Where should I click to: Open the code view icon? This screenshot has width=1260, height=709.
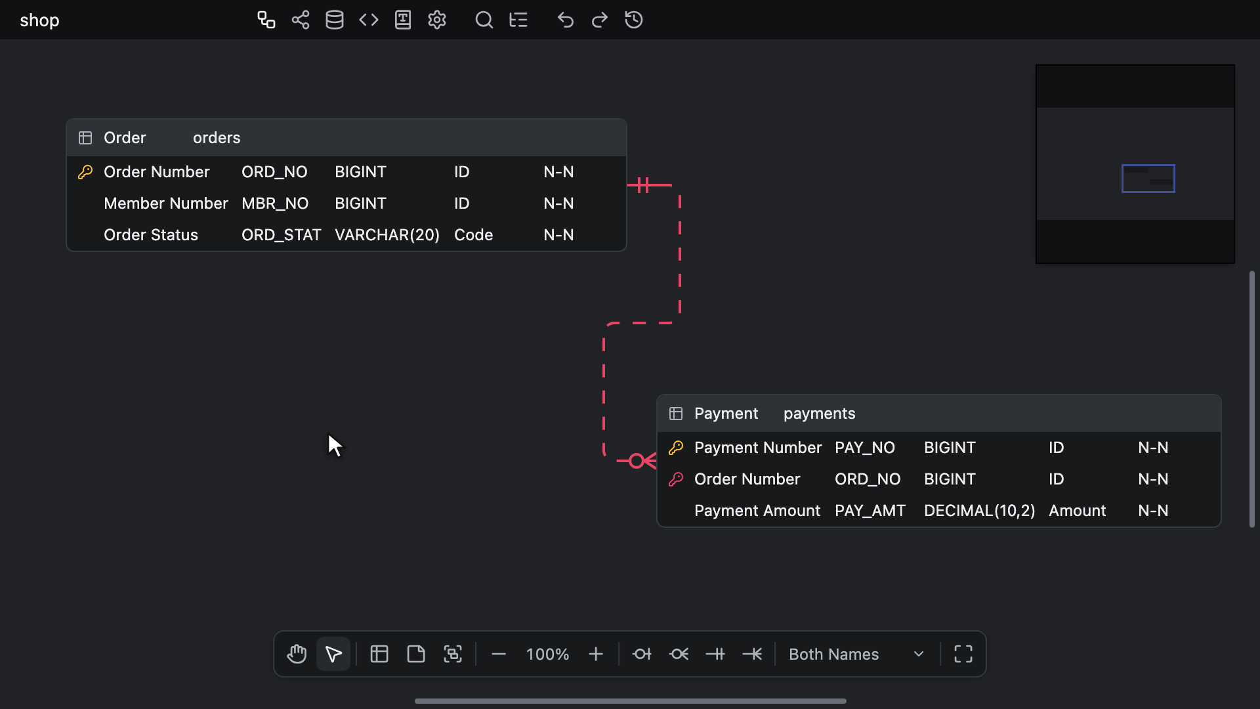(369, 20)
